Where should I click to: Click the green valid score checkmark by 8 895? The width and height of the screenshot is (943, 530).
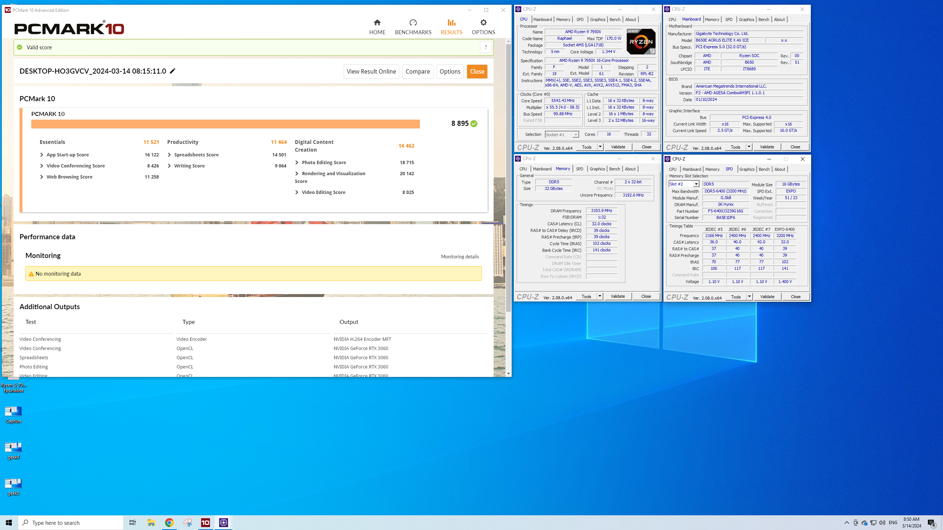pyautogui.click(x=474, y=124)
